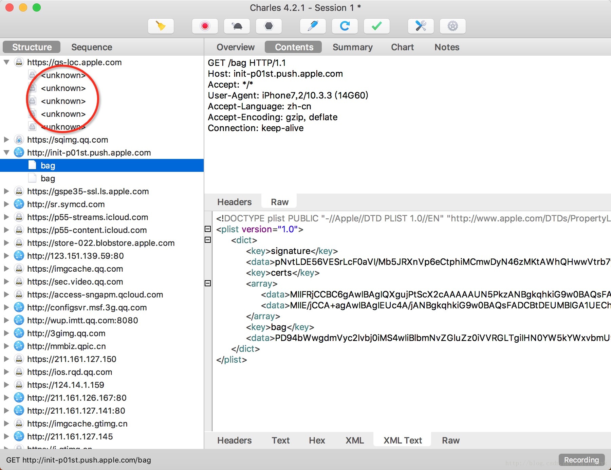Viewport: 611px width, 470px height.
Task: Click lock icon of imgcache.qq.com
Action: (19, 269)
